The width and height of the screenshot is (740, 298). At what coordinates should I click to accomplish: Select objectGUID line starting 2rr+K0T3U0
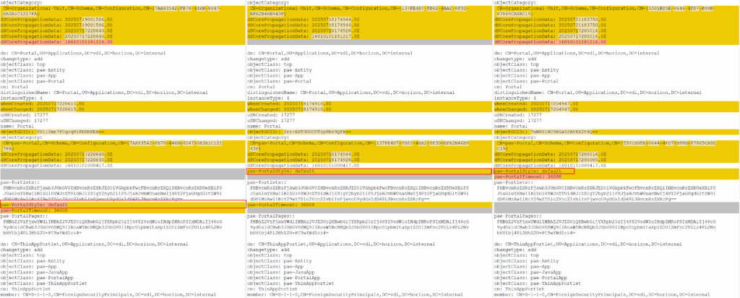[369, 131]
